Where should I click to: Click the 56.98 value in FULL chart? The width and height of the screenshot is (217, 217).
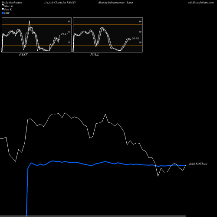pyautogui.click(x=135, y=38)
